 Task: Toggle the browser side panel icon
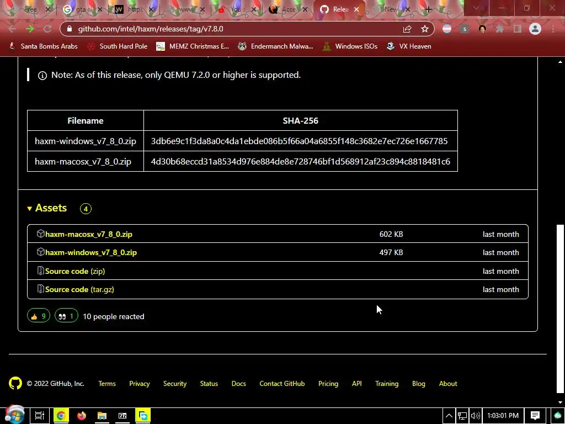[x=518, y=29]
